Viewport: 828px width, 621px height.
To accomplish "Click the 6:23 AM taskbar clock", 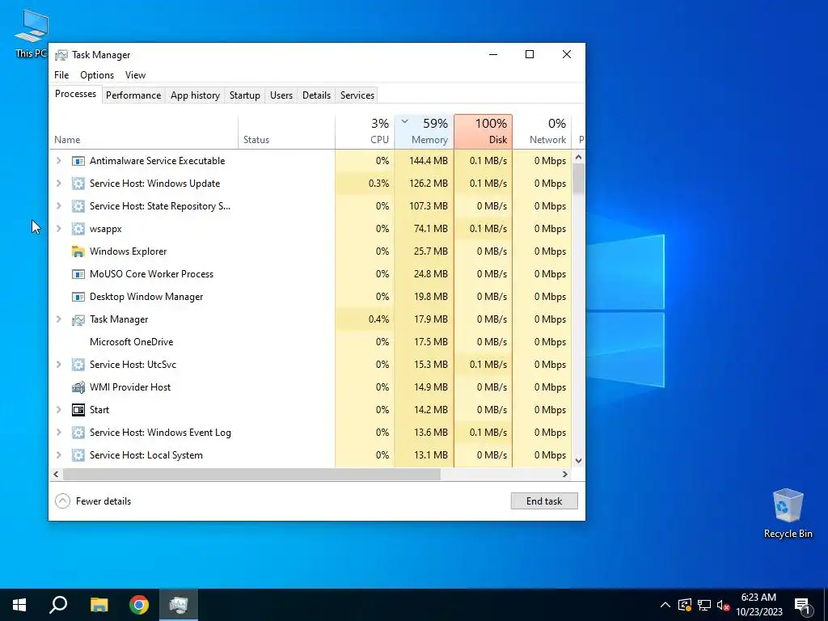I will click(758, 605).
